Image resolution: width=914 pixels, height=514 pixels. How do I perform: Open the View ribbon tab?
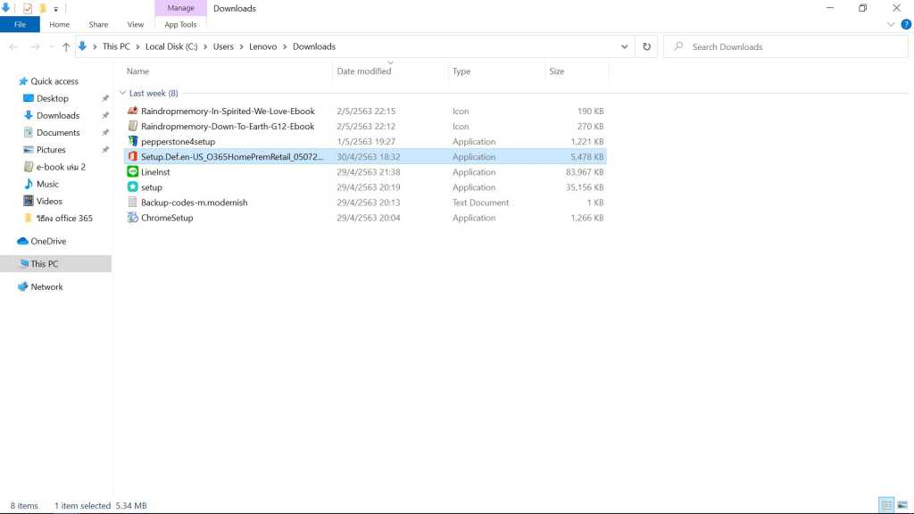pyautogui.click(x=136, y=25)
